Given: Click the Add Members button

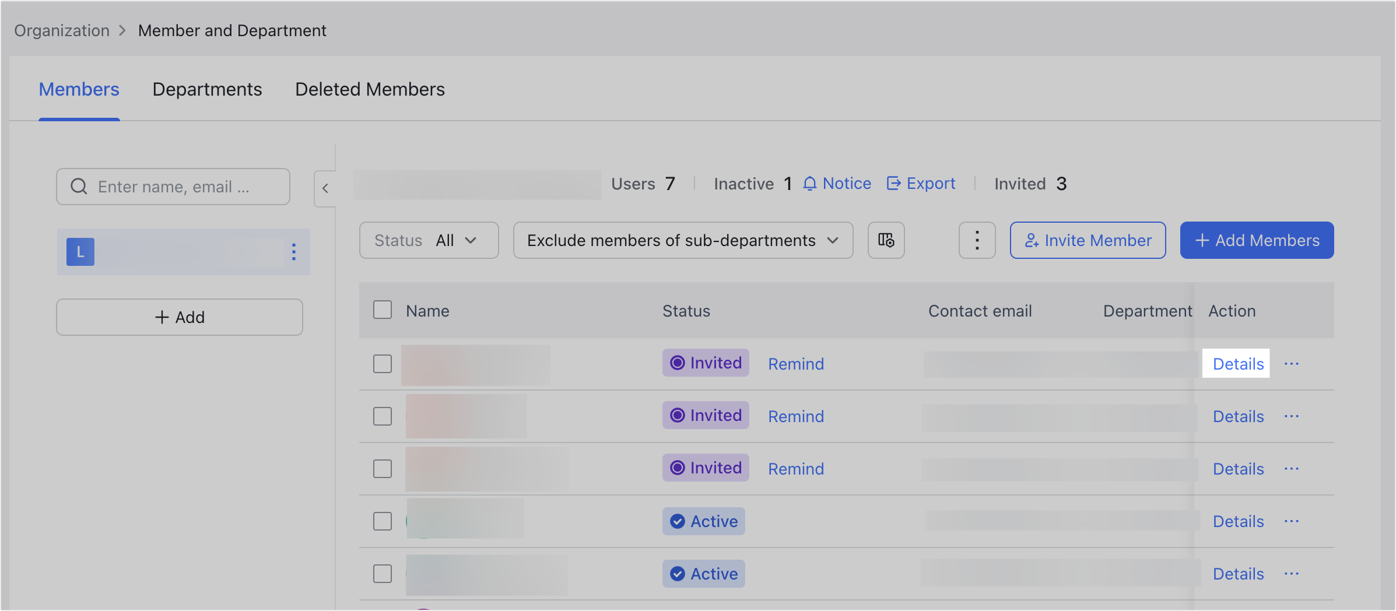Looking at the screenshot, I should pos(1257,240).
